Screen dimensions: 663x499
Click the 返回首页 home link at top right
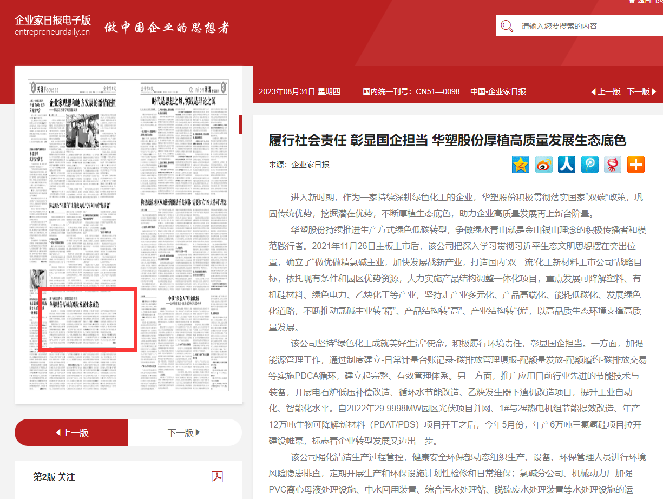click(x=647, y=2)
